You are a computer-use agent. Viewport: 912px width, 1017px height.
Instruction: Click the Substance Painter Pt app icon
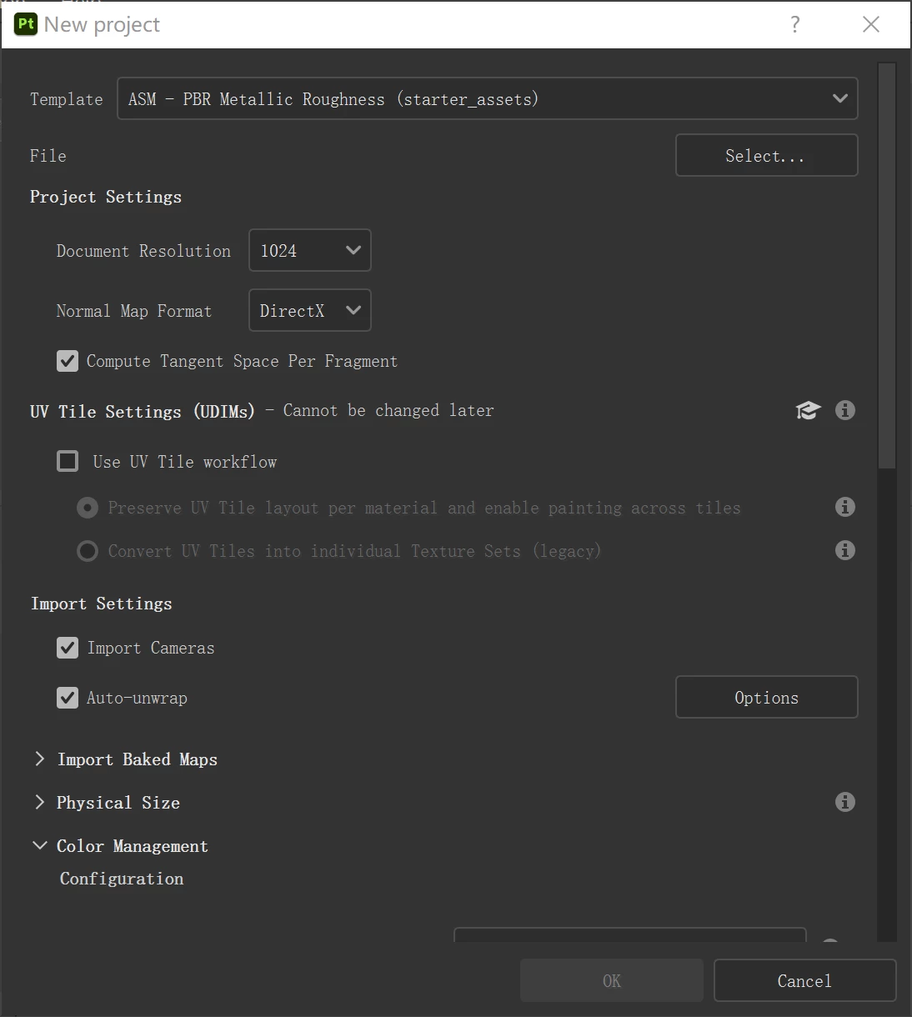pyautogui.click(x=26, y=24)
